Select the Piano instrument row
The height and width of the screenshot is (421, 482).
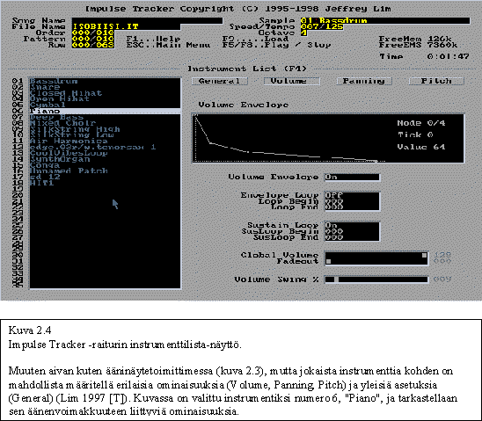click(x=105, y=111)
